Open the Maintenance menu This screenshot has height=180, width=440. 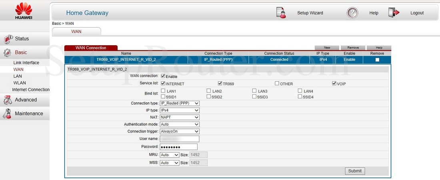25,114
